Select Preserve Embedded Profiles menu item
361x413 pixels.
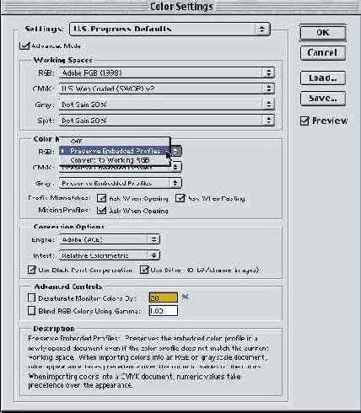tap(115, 151)
